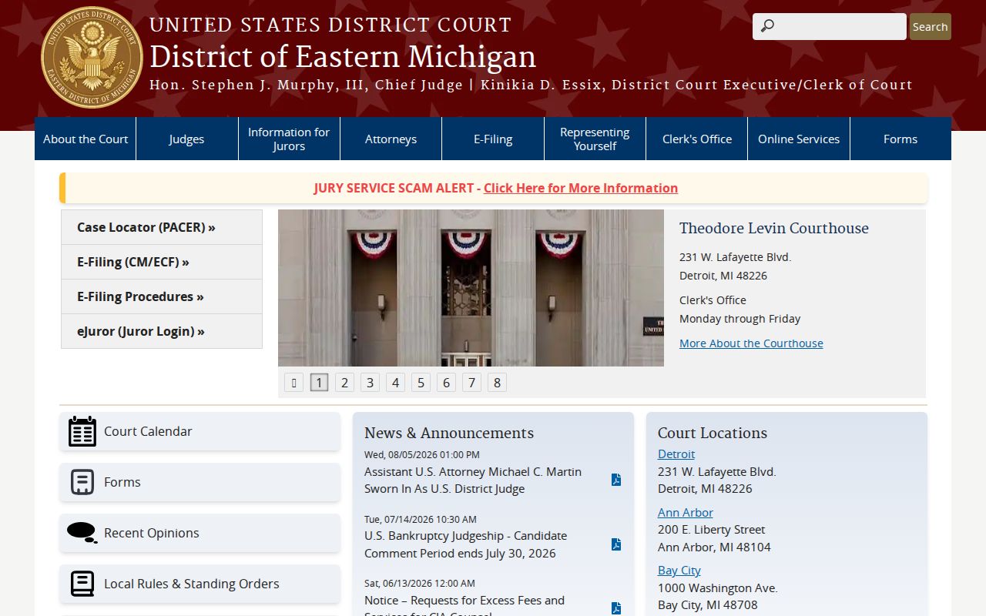Open Court Calendar icon
Image resolution: width=986 pixels, height=616 pixels.
(x=82, y=431)
